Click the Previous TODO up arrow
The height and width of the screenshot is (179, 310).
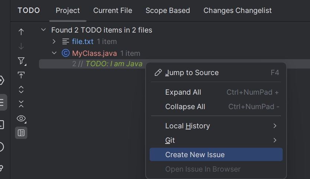[21, 32]
